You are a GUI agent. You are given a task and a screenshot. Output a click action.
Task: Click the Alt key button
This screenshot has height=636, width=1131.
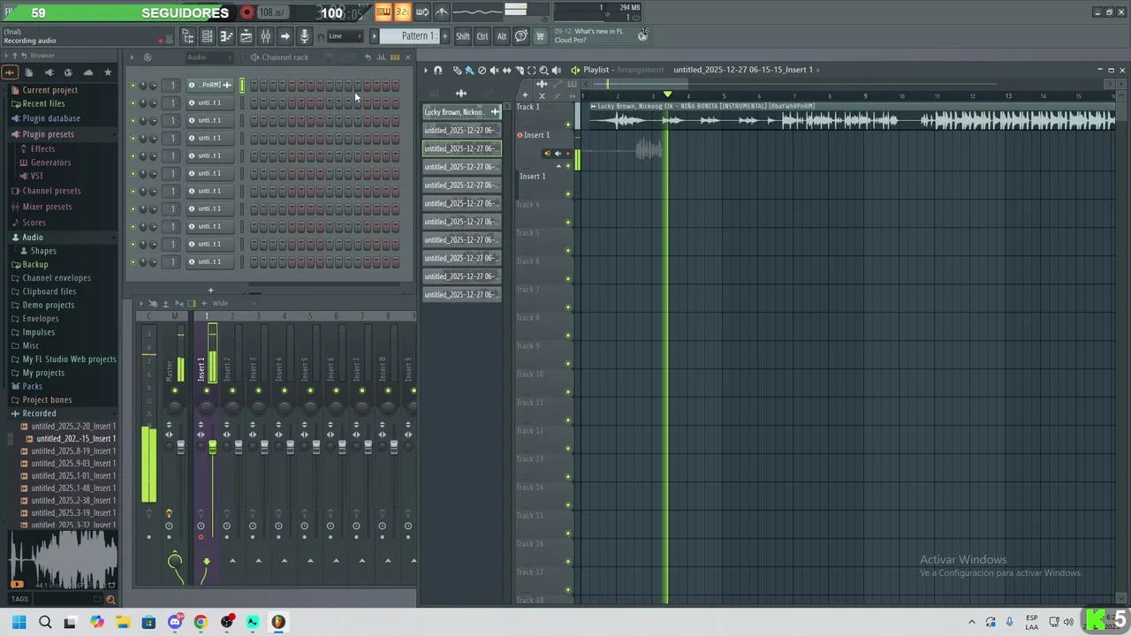click(502, 36)
